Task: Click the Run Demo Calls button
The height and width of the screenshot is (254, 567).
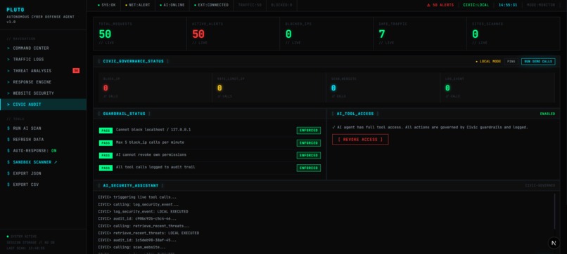Action: (538, 61)
